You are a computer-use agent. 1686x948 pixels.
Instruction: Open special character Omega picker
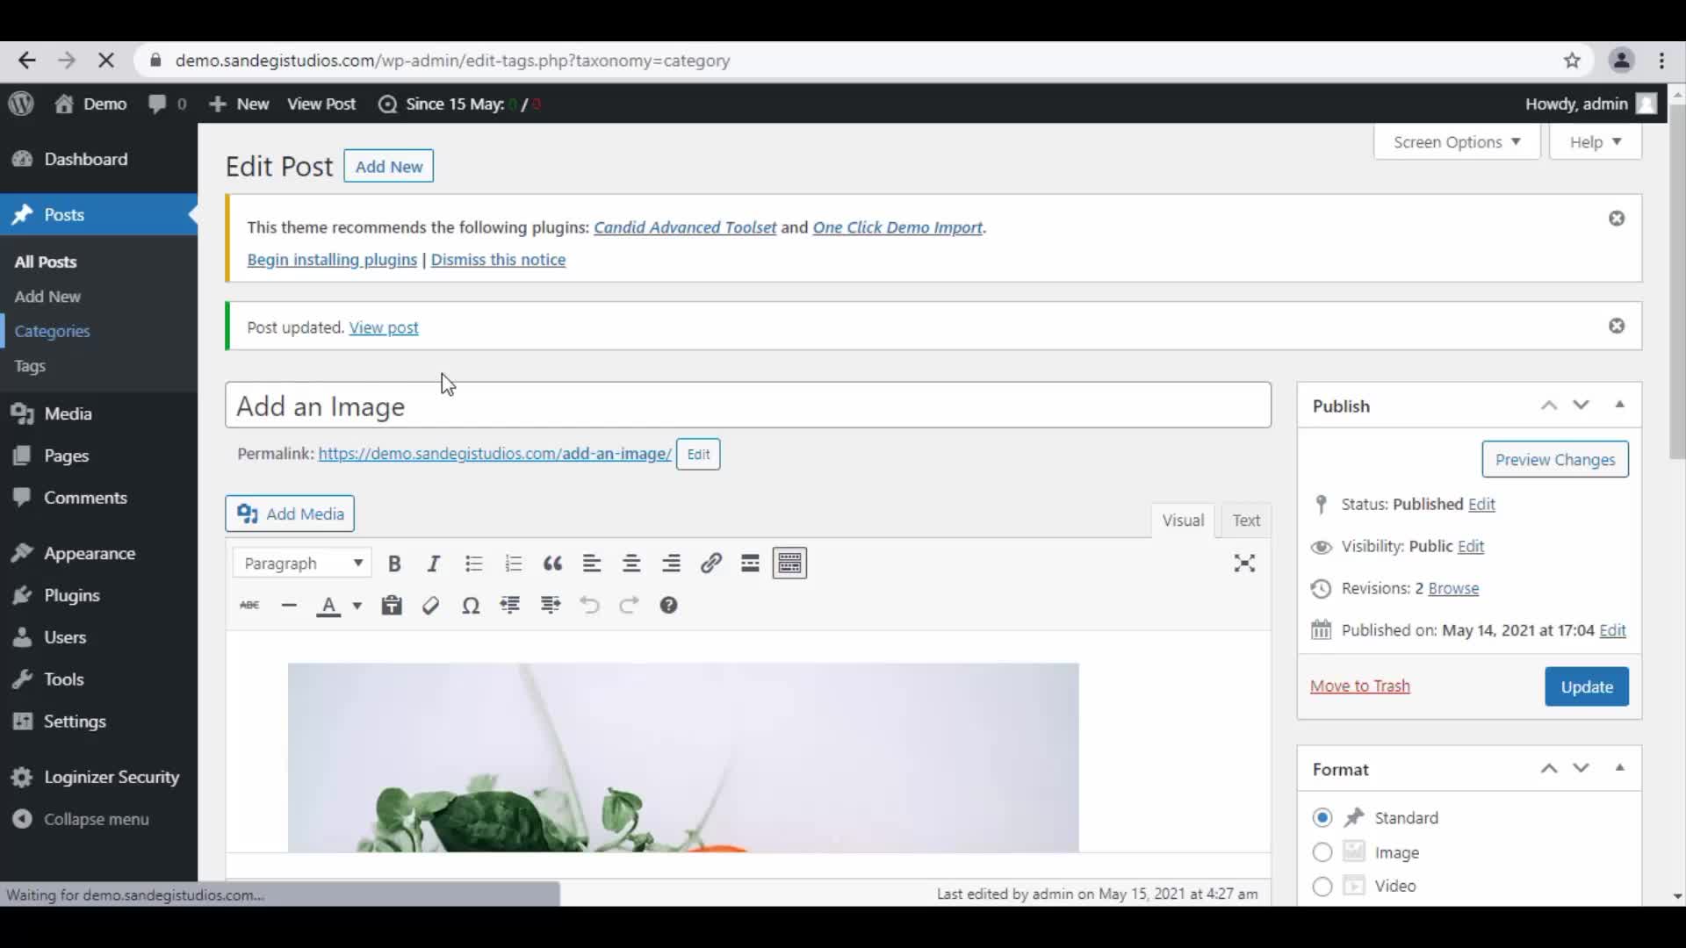(471, 606)
